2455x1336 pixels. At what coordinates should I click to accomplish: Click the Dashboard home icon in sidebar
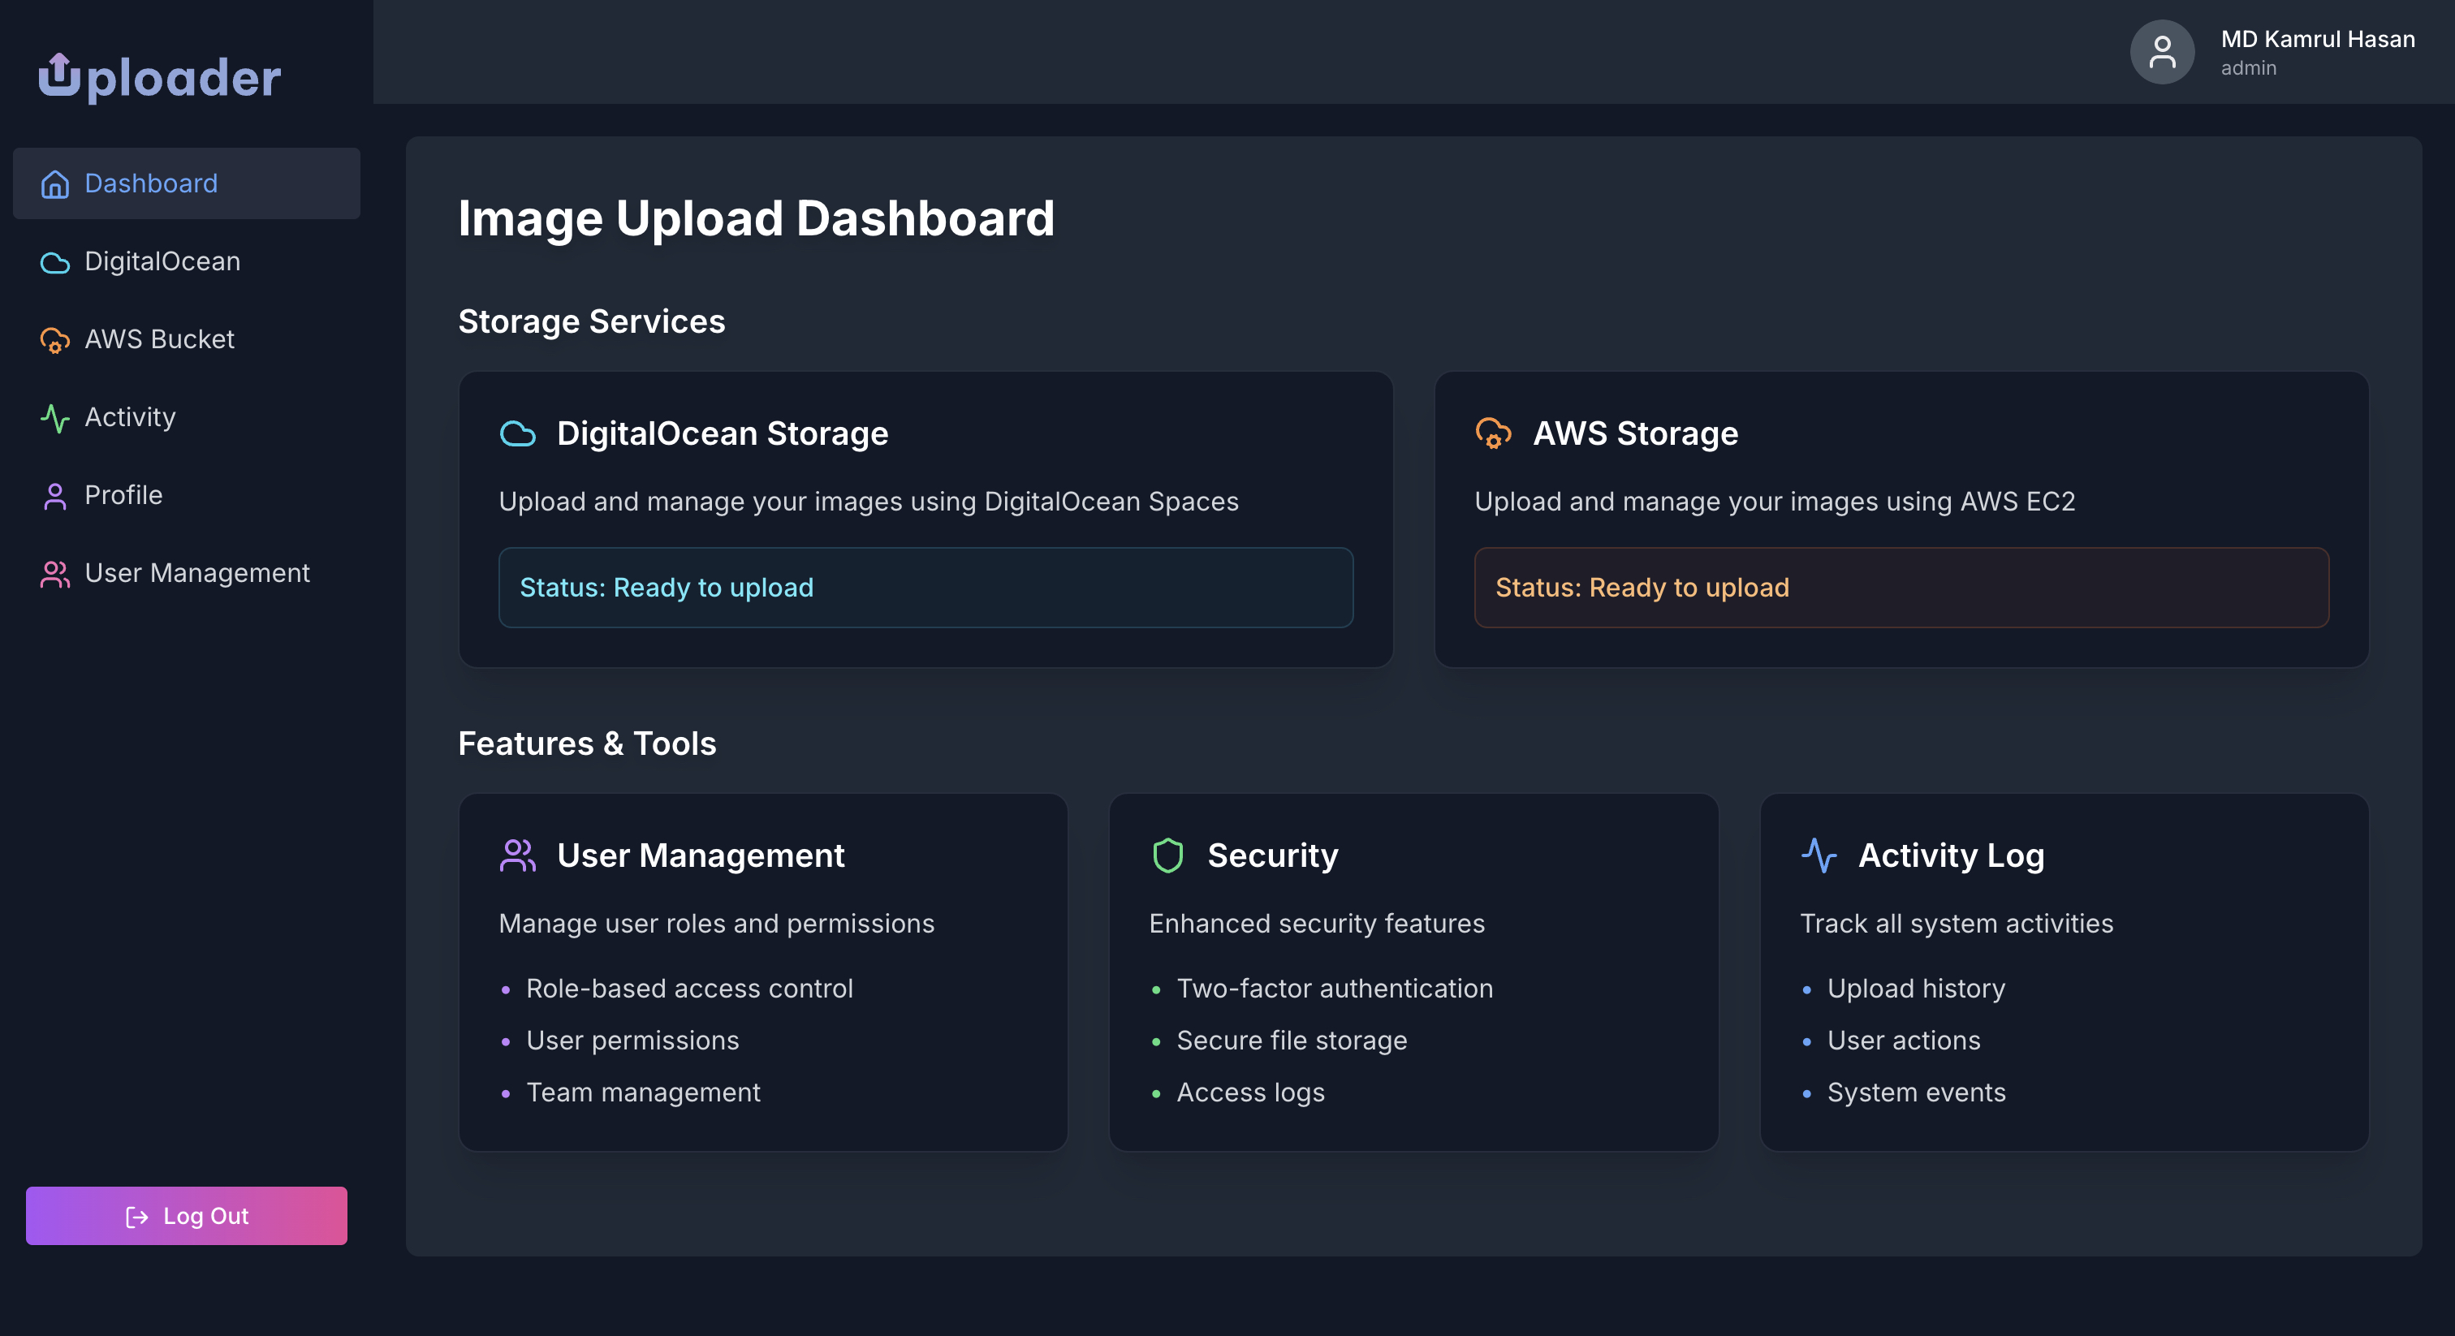pos(54,184)
